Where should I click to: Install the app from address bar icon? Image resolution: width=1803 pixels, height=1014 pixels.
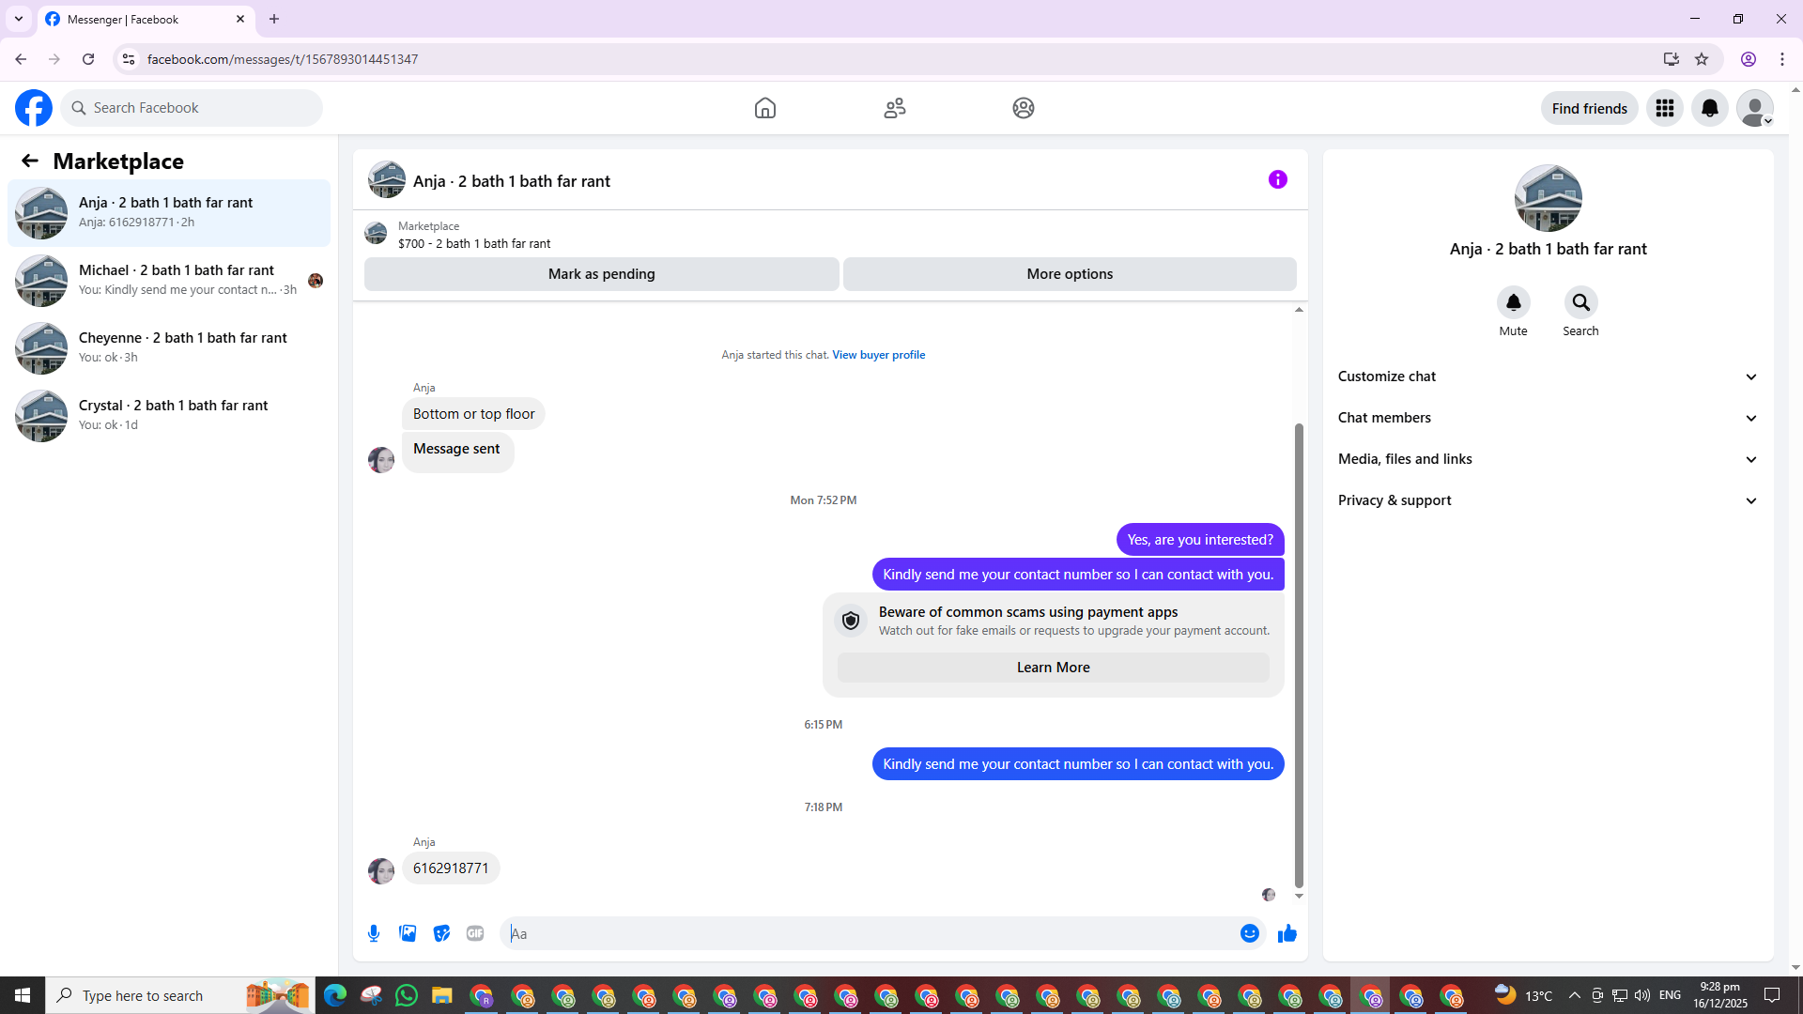click(x=1671, y=59)
